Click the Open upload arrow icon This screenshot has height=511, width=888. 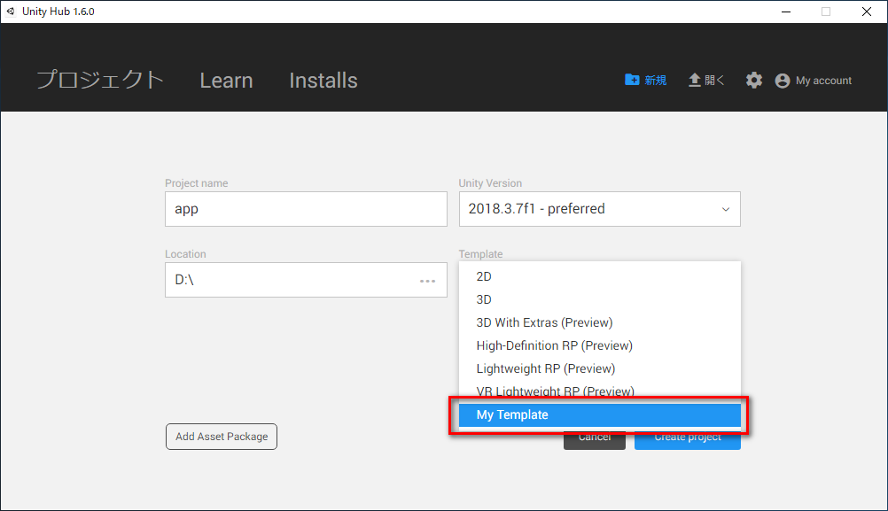pyautogui.click(x=694, y=81)
